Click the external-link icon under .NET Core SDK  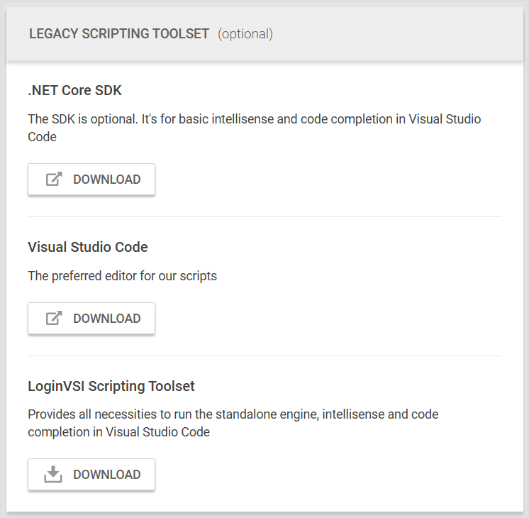54,180
